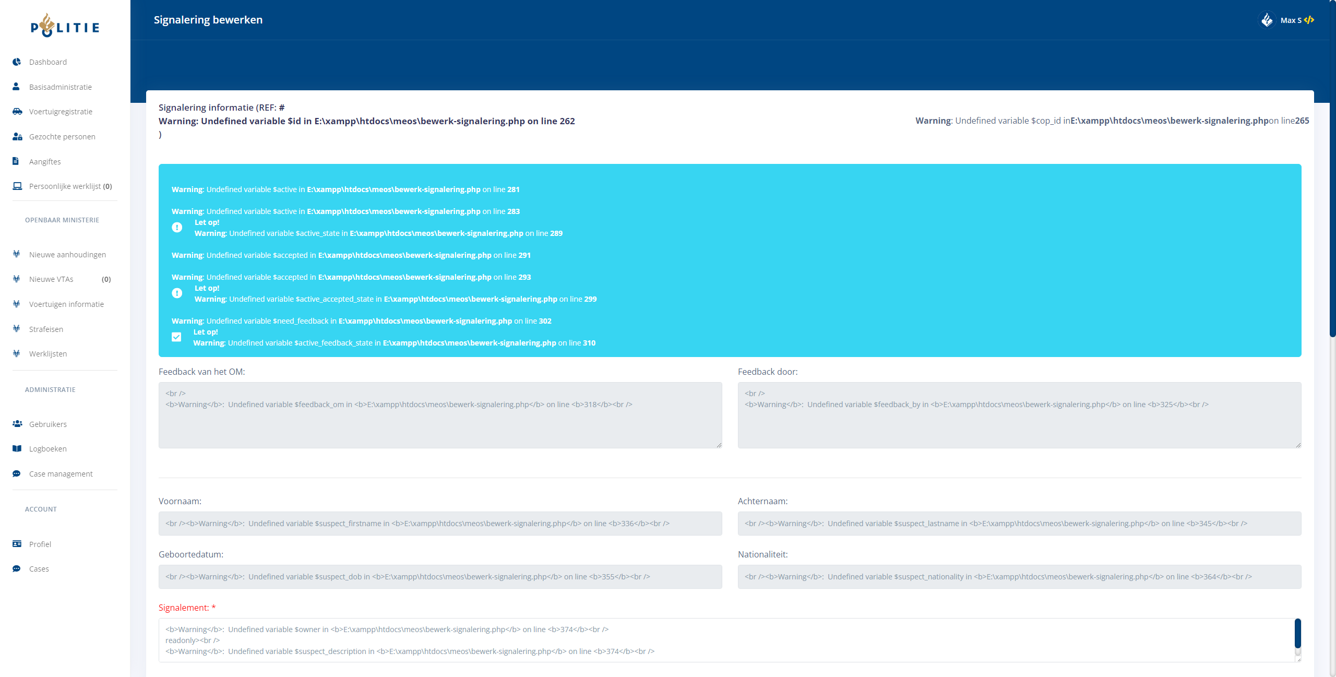Click the Logboeken book icon
Screen dimensions: 1336x677
(17, 448)
